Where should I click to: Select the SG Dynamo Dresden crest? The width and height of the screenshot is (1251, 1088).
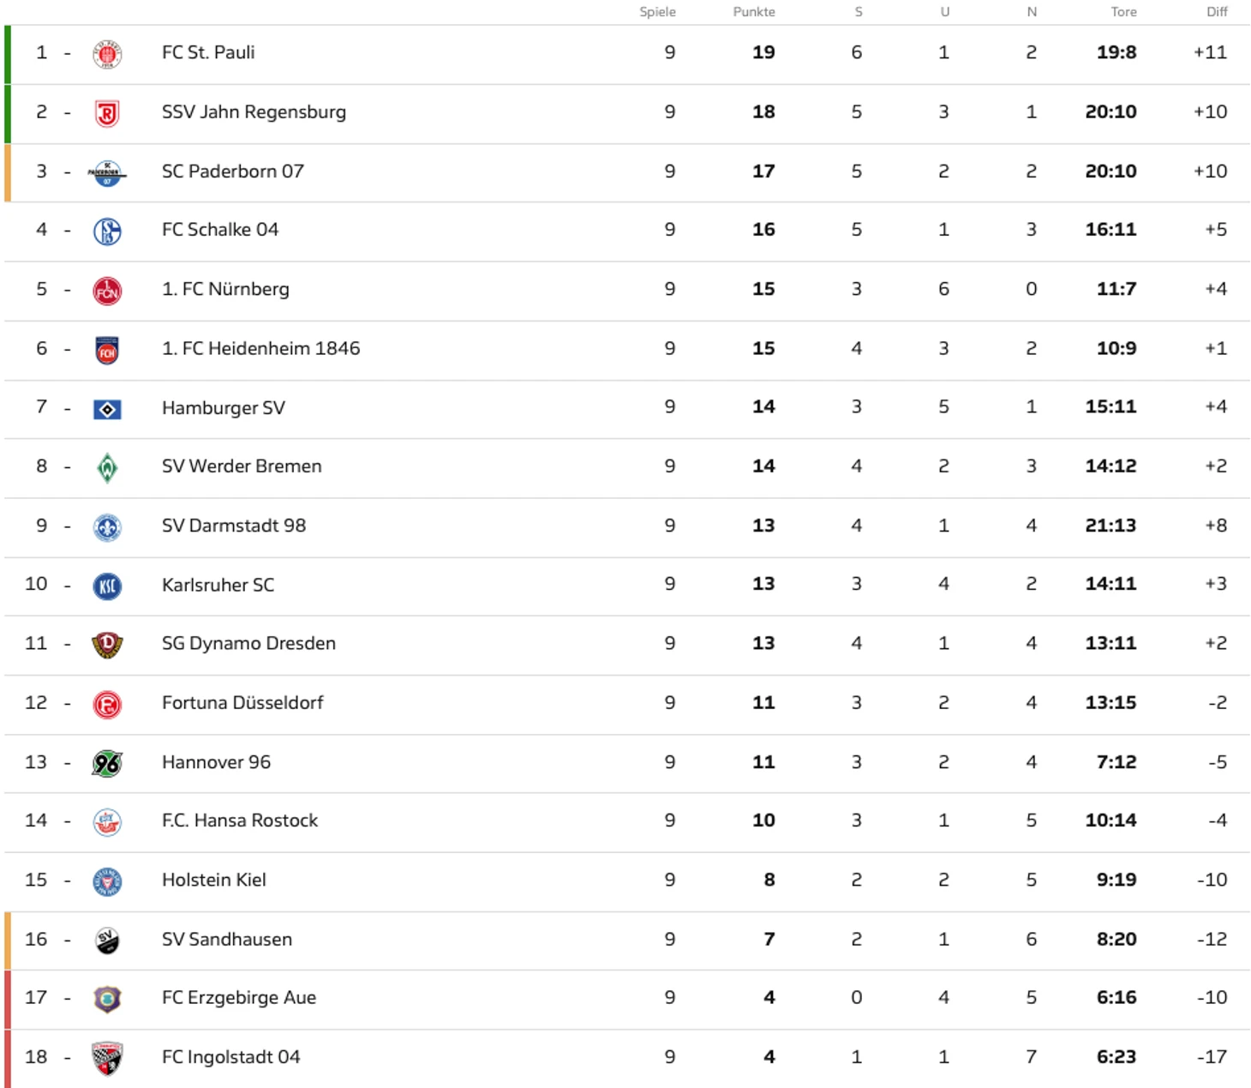click(107, 645)
